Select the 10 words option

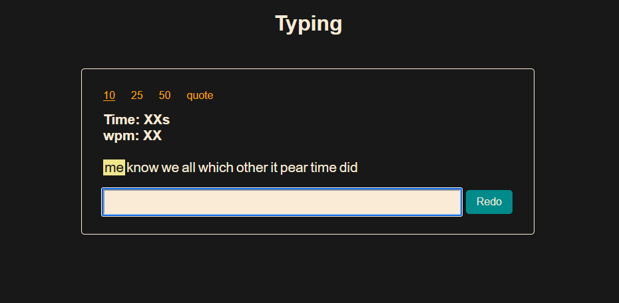(109, 96)
